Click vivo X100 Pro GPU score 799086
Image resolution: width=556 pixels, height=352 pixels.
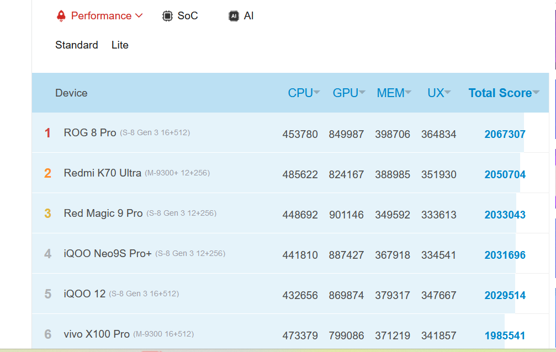(346, 335)
